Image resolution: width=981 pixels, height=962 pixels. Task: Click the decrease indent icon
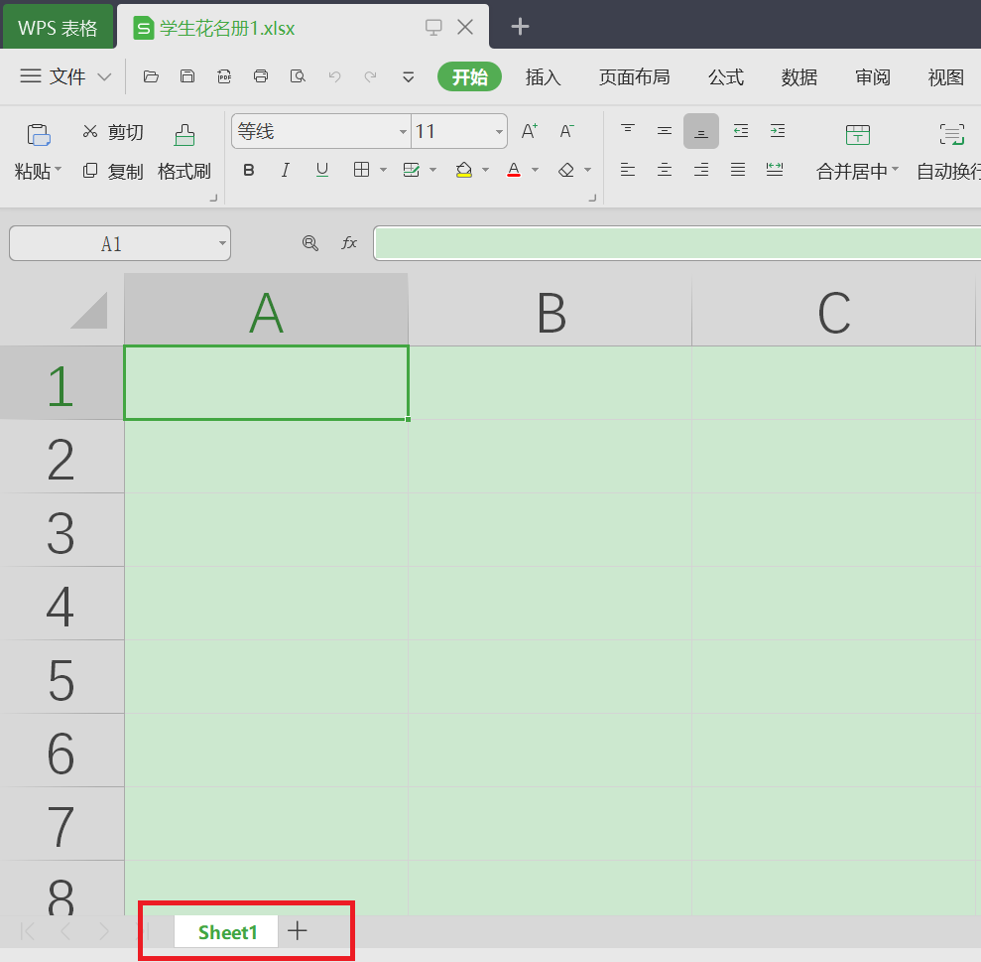pos(741,131)
